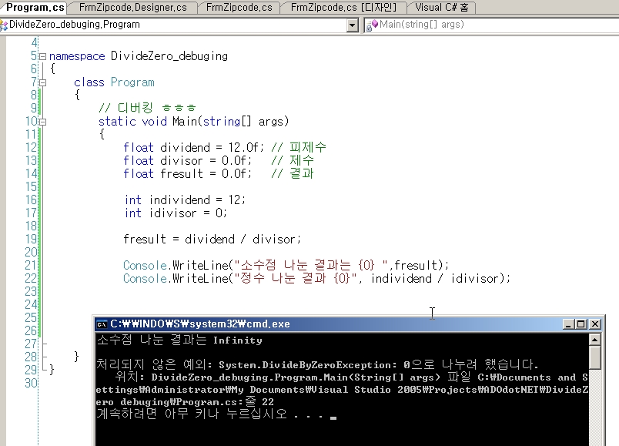Image resolution: width=619 pixels, height=446 pixels.
Task: Switch to the Visual C# 홈 tab
Action: pyautogui.click(x=441, y=8)
